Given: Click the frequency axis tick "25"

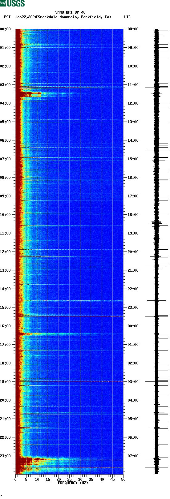Looking at the screenshot, I should [69, 480].
